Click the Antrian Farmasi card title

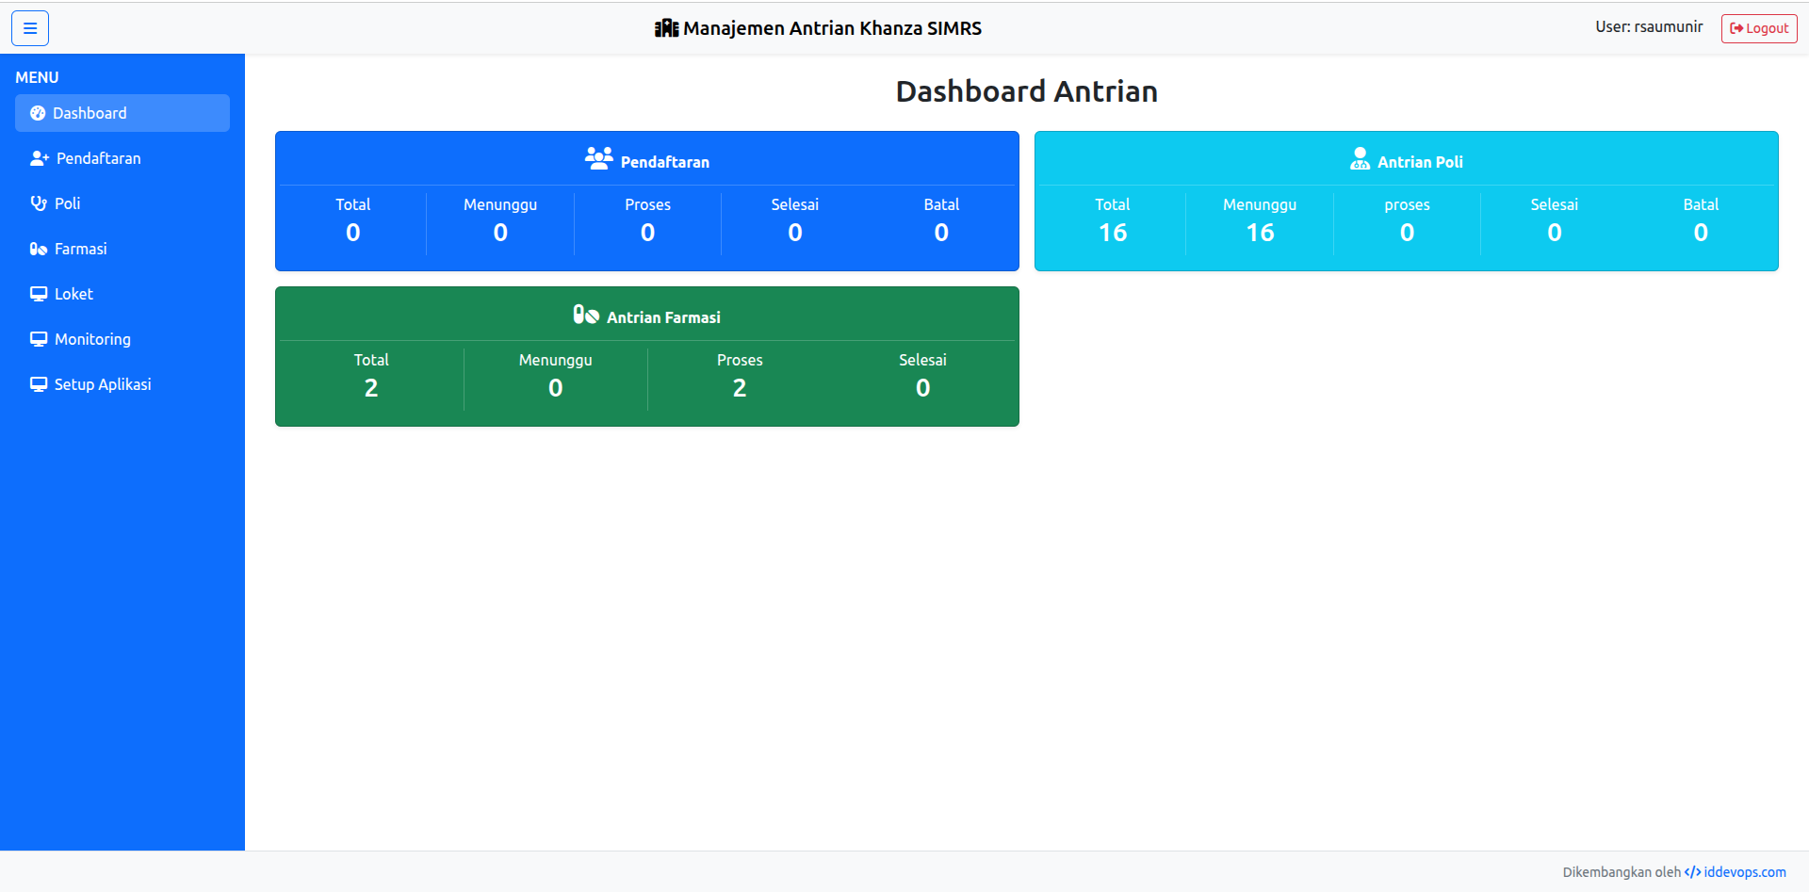[663, 317]
